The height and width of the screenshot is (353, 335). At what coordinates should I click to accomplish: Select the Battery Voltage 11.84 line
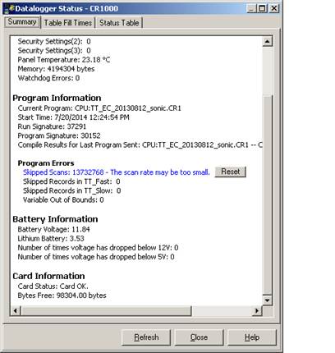click(53, 229)
